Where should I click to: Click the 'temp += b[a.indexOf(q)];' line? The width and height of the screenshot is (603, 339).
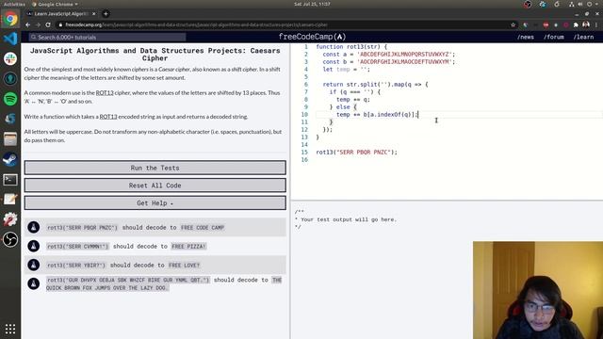pyautogui.click(x=377, y=115)
